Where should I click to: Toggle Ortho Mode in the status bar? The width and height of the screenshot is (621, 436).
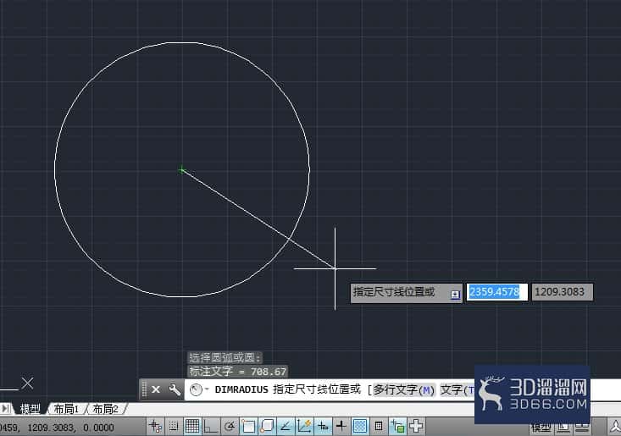(x=211, y=426)
